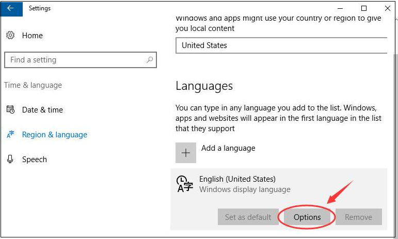The width and height of the screenshot is (398, 239).
Task: Click the plus icon to add language
Action: (x=186, y=153)
